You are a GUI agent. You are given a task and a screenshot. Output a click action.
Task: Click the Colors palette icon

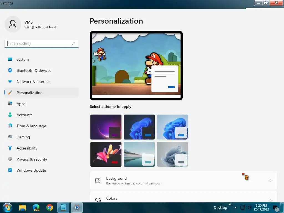pyautogui.click(x=98, y=200)
